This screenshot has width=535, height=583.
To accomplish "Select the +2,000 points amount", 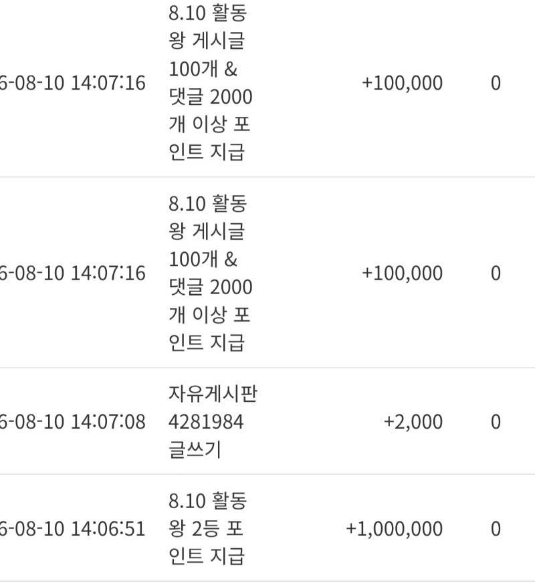I will (413, 422).
